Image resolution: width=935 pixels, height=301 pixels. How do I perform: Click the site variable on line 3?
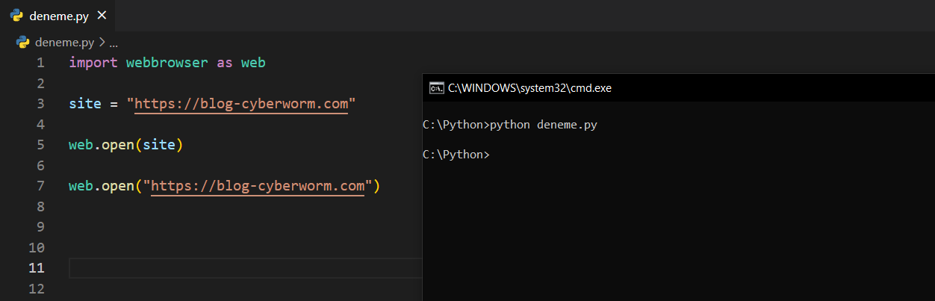(84, 104)
